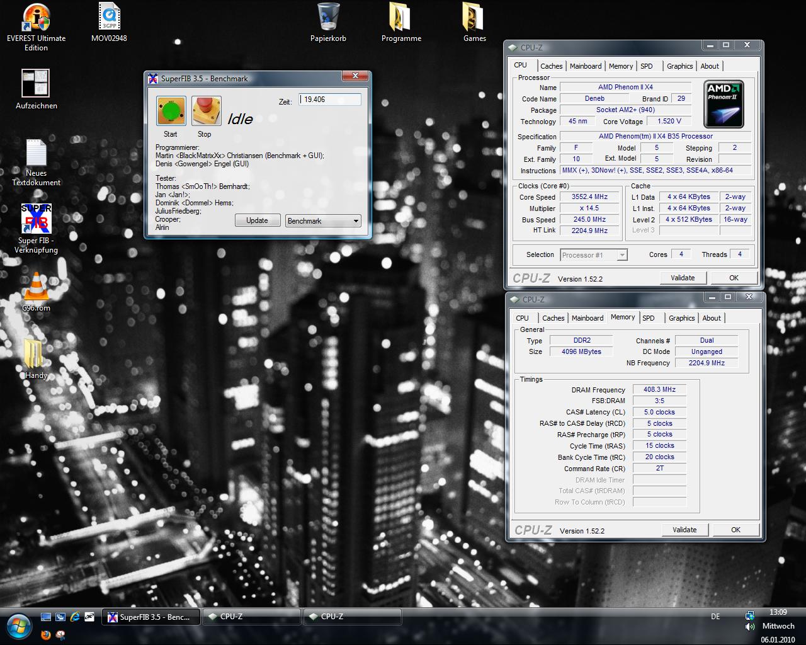This screenshot has height=645, width=806.
Task: Open the EVEREST Ultimate Edition desktop shortcut
Action: point(36,27)
